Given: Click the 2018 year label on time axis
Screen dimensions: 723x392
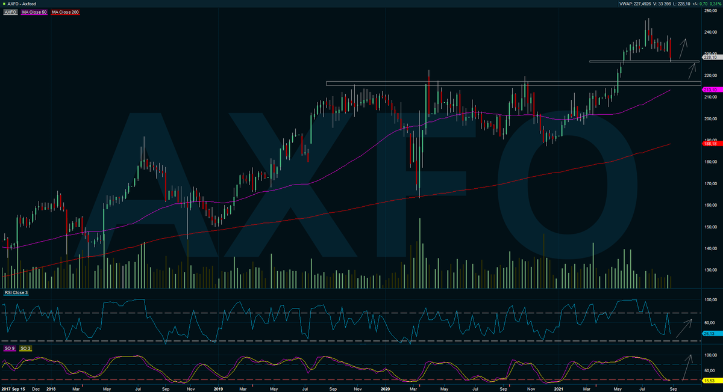Looking at the screenshot, I should pos(50,389).
